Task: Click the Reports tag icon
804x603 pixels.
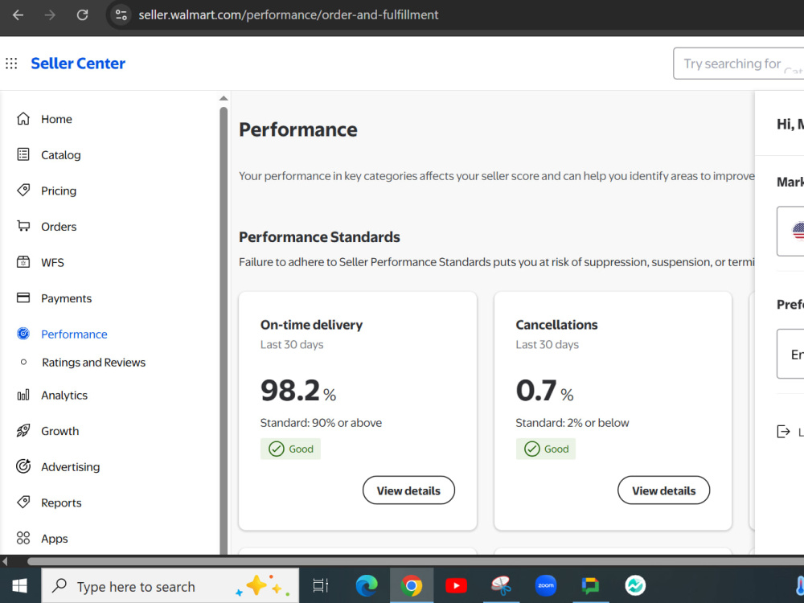Action: click(x=23, y=502)
